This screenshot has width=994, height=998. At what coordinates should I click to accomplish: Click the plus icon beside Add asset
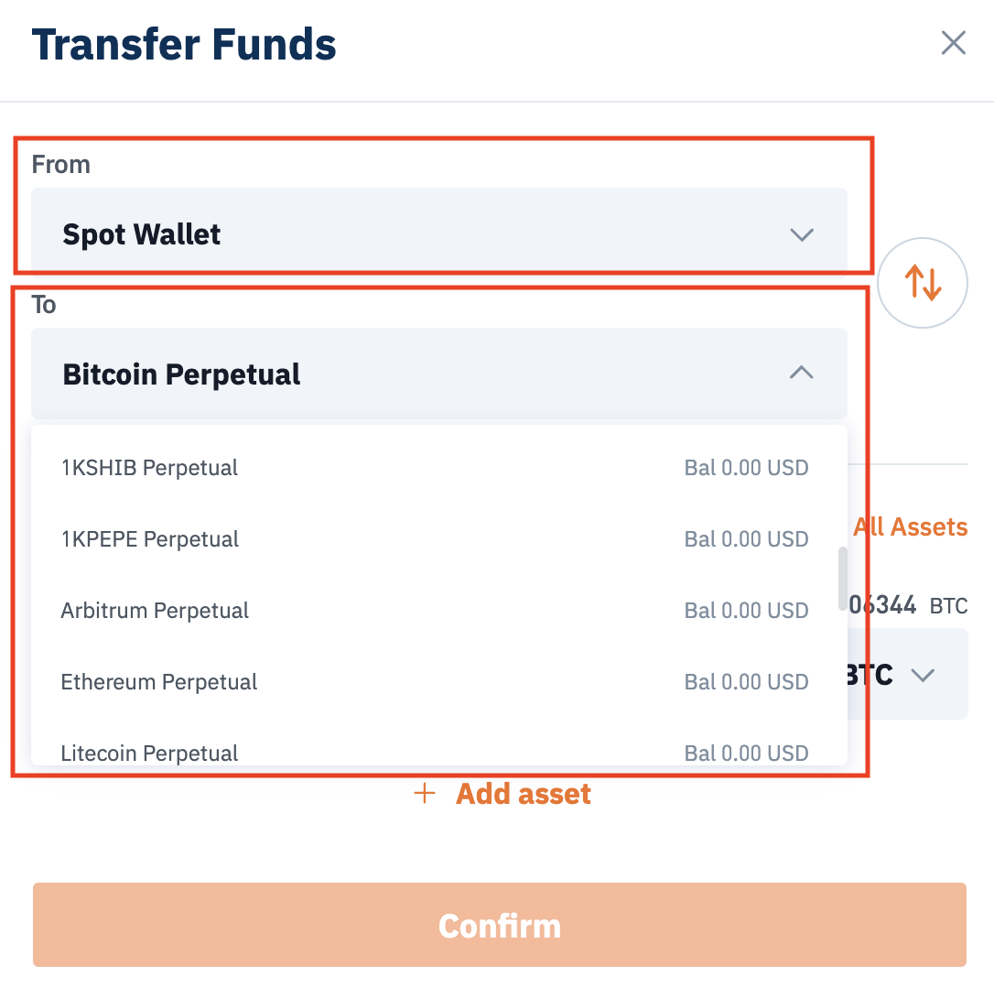[x=425, y=793]
